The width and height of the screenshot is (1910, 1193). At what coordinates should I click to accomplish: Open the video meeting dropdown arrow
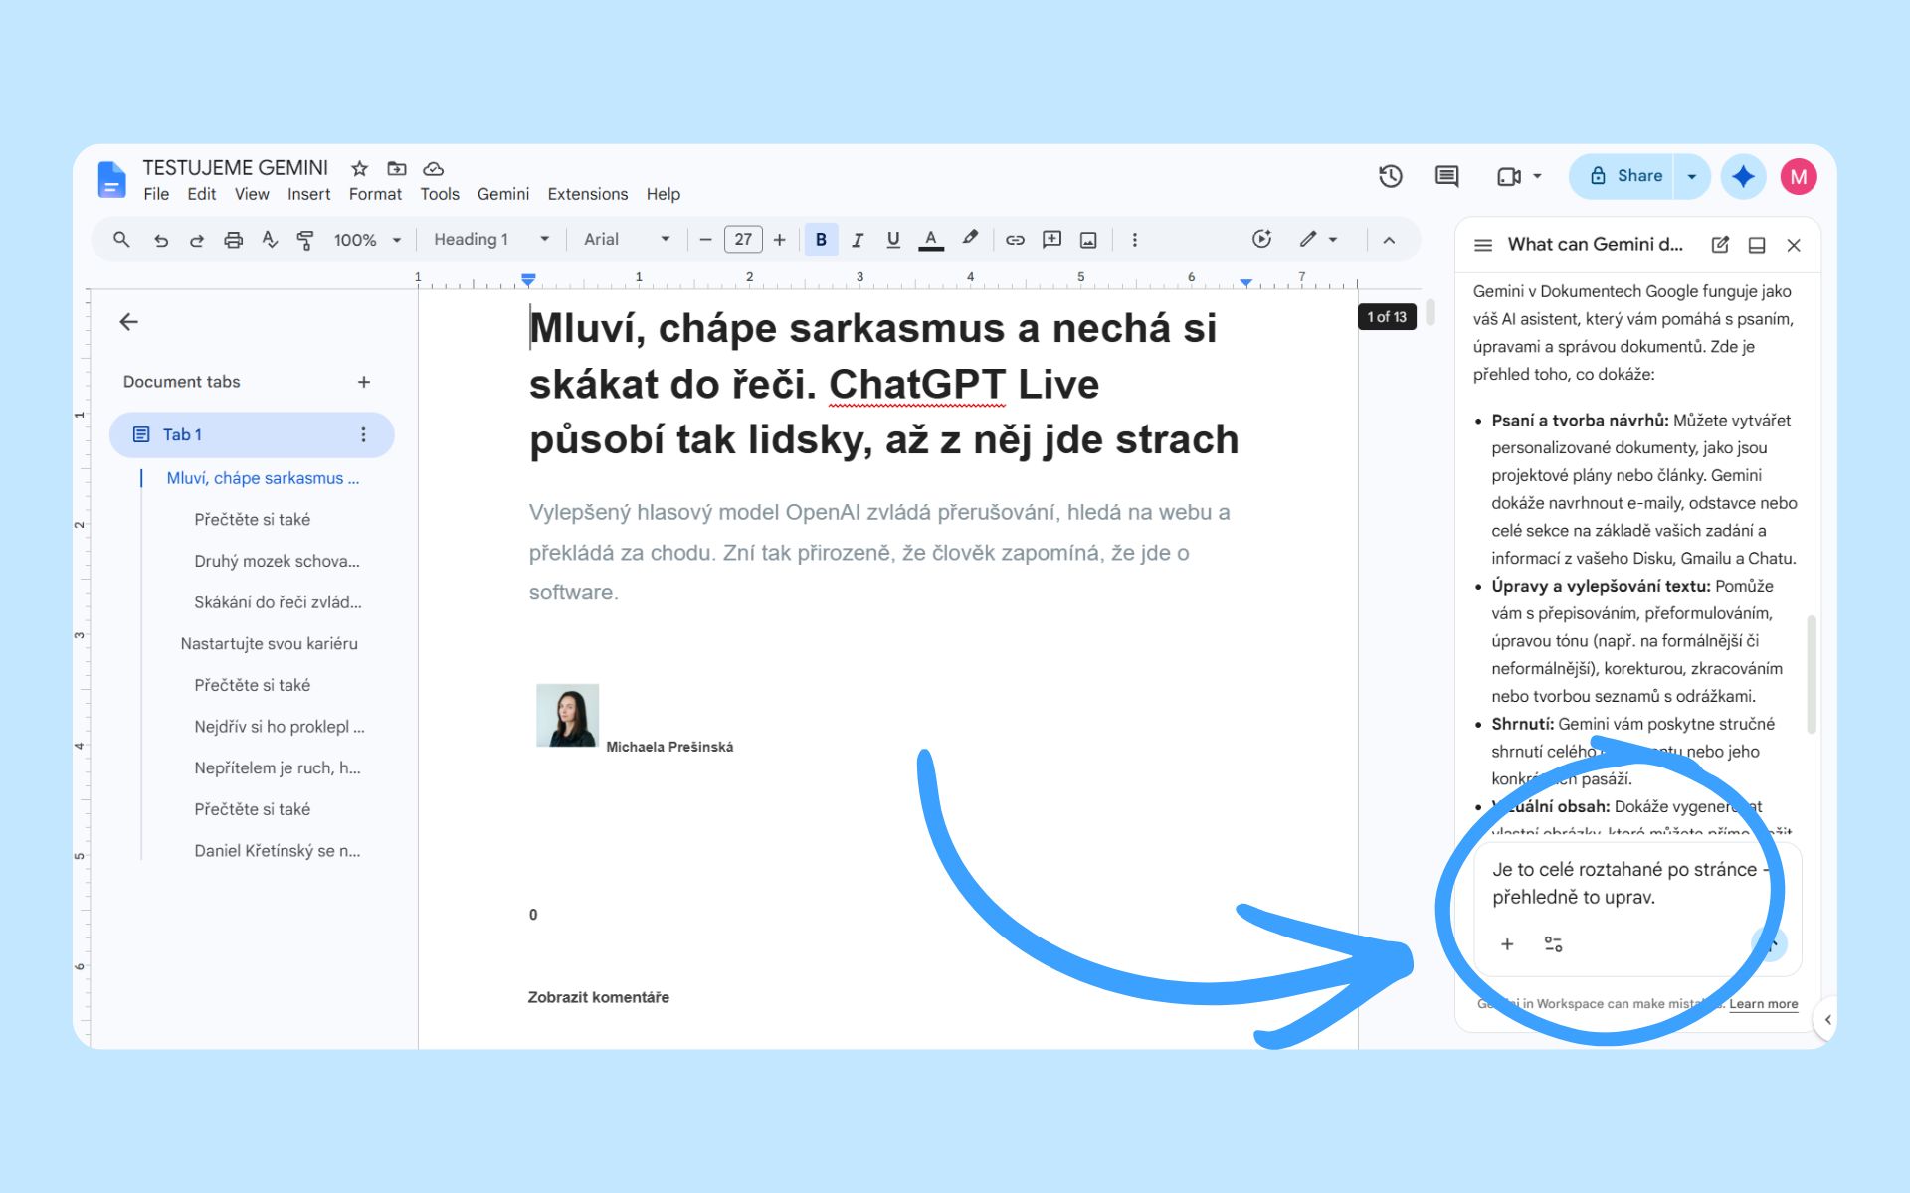(x=1537, y=176)
